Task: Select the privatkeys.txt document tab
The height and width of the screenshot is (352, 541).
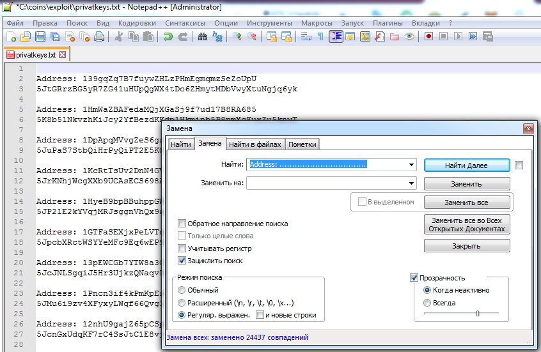Action: (36, 55)
